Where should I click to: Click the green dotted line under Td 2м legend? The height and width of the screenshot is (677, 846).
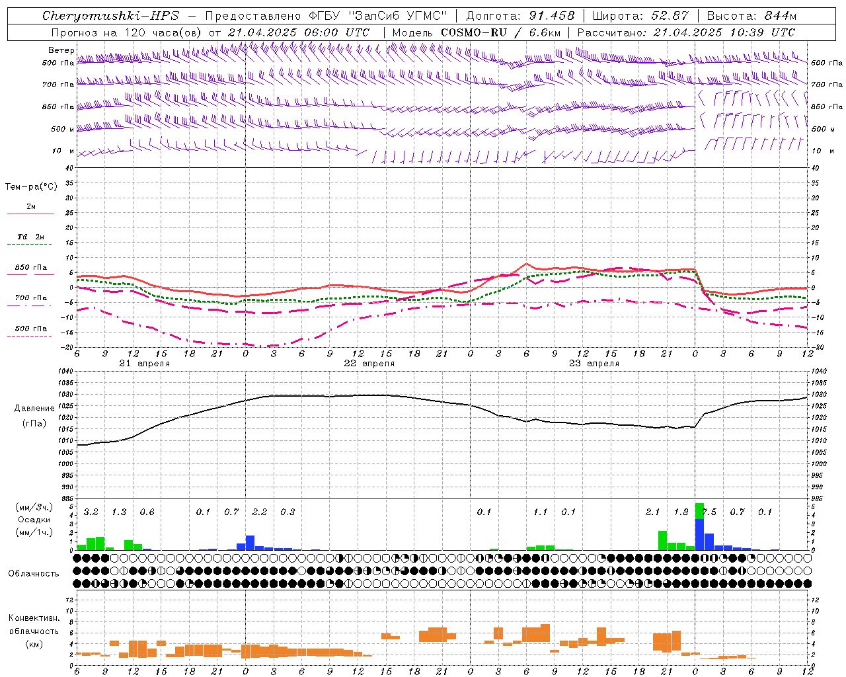click(x=29, y=245)
